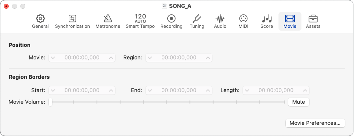The height and width of the screenshot is (136, 354).
Task: Click the Length timecode field
Action: 276,90
